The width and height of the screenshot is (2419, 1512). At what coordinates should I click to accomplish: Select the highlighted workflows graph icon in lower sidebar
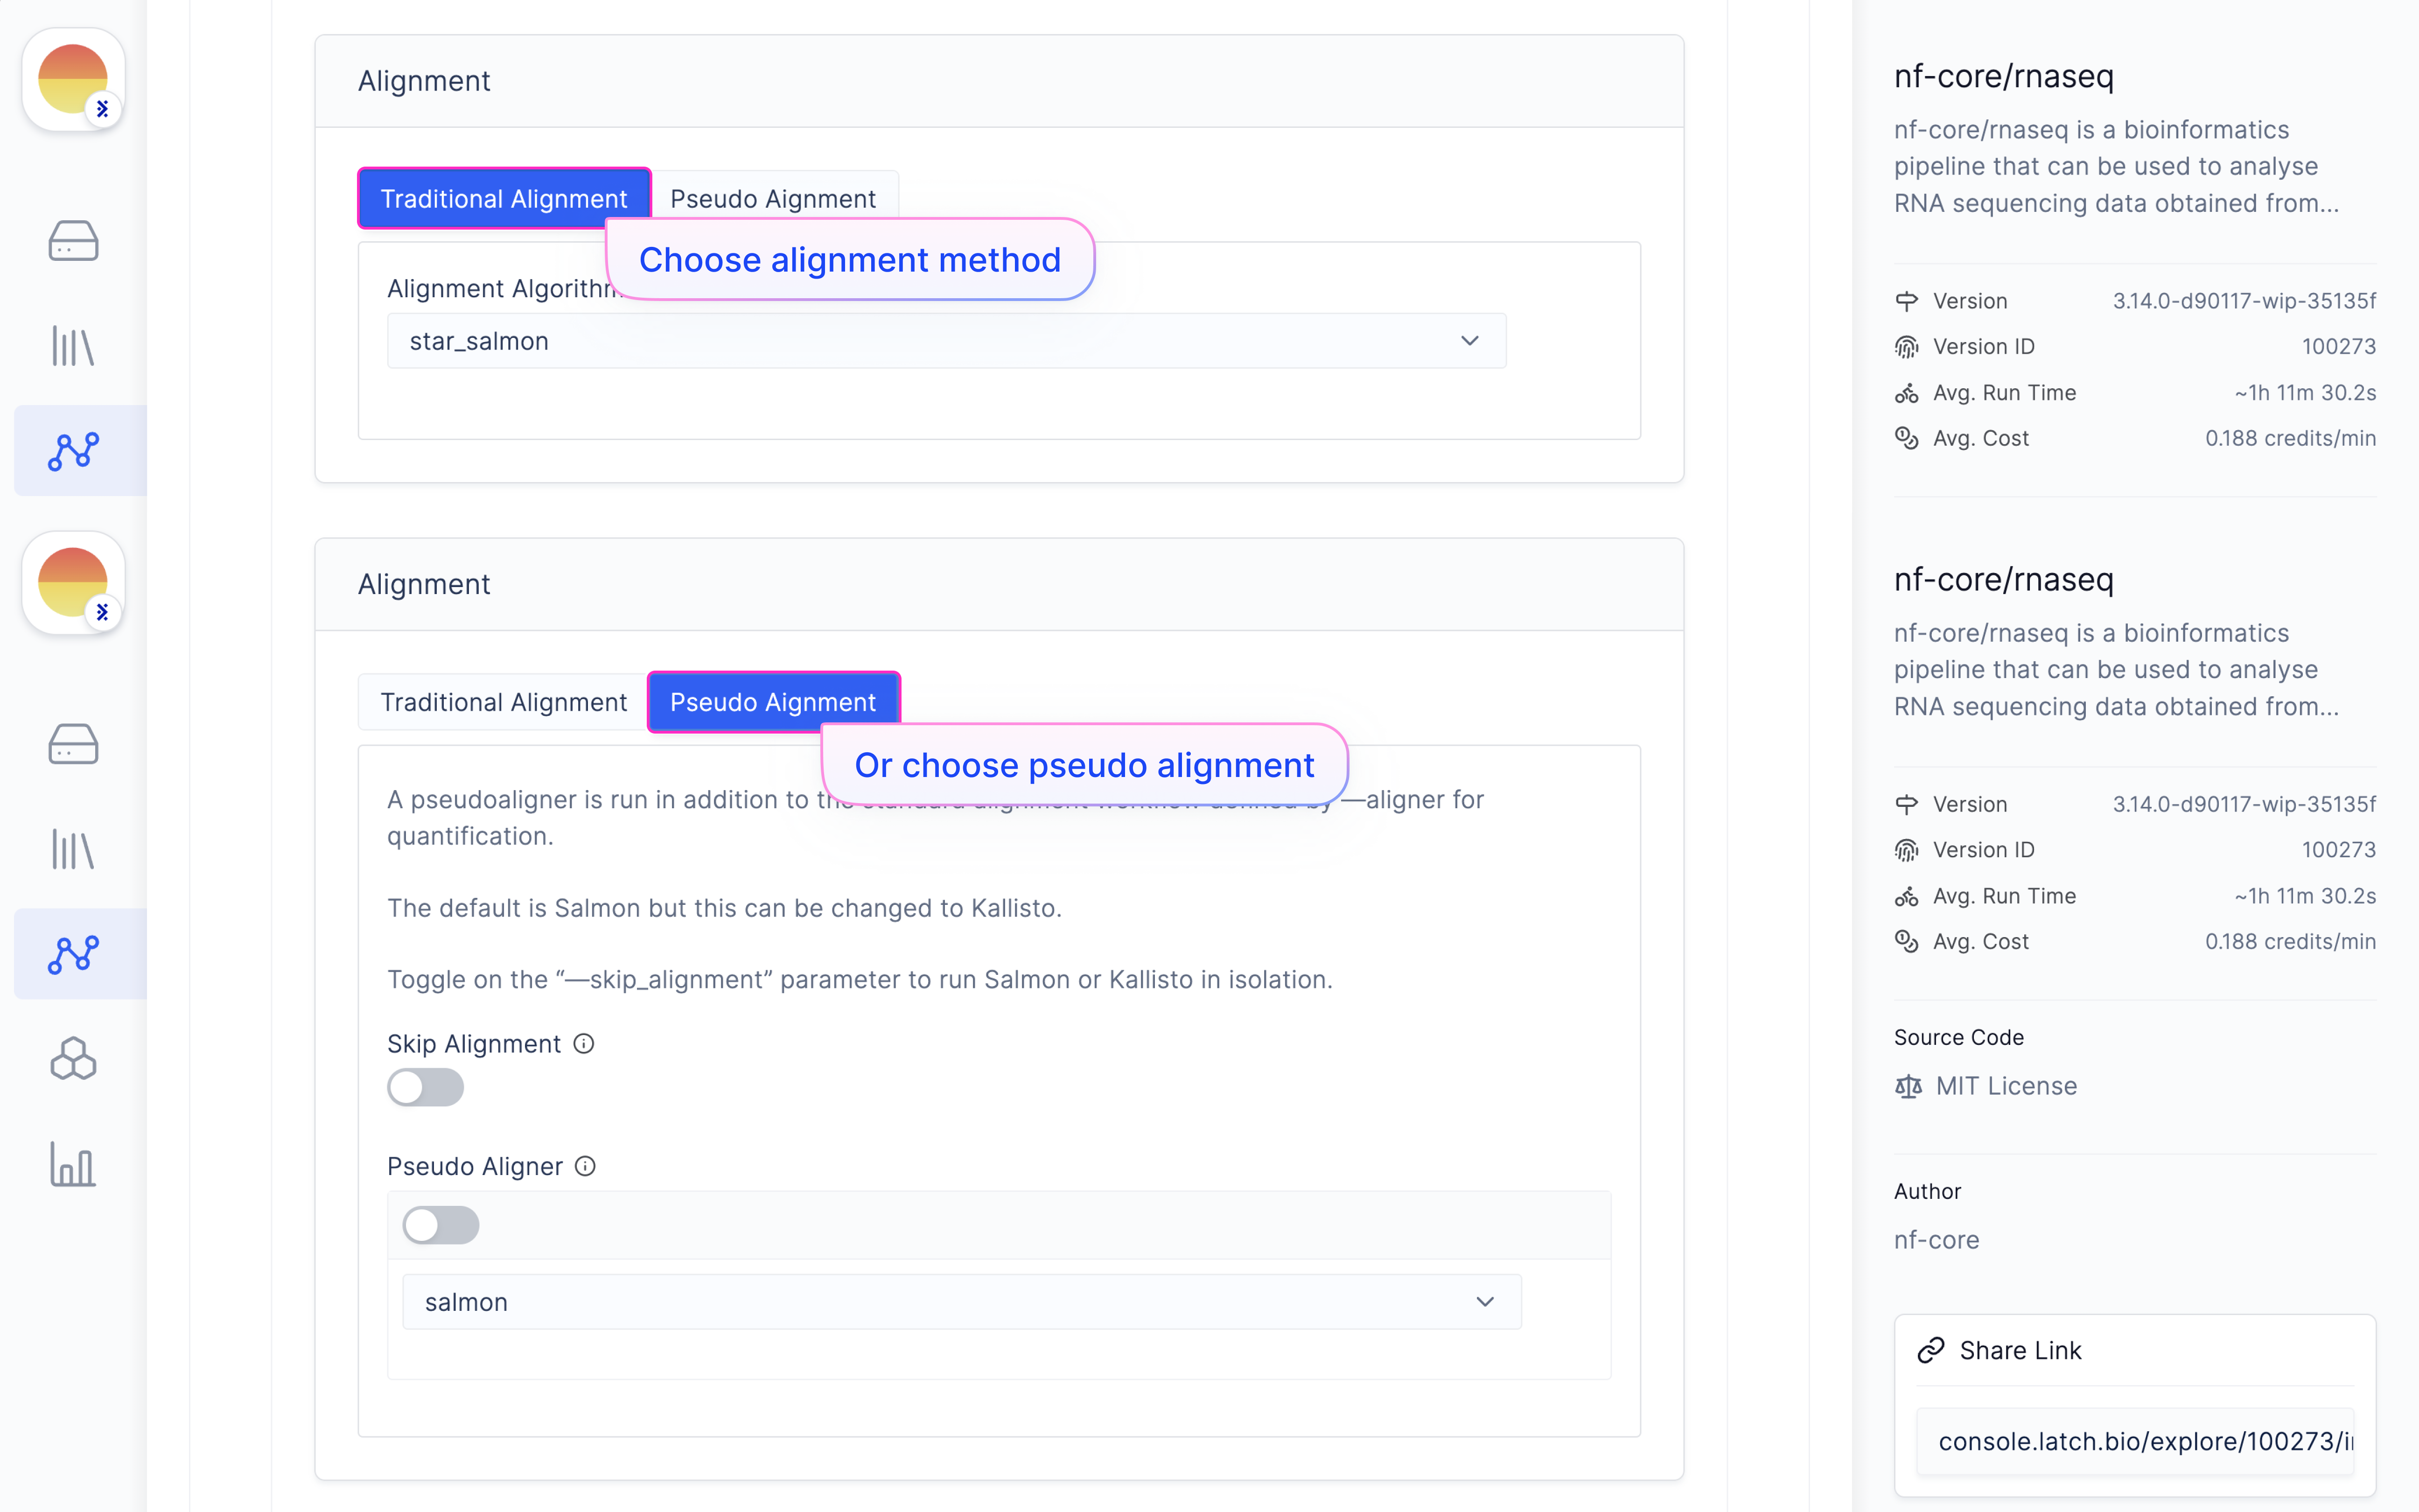(x=73, y=954)
